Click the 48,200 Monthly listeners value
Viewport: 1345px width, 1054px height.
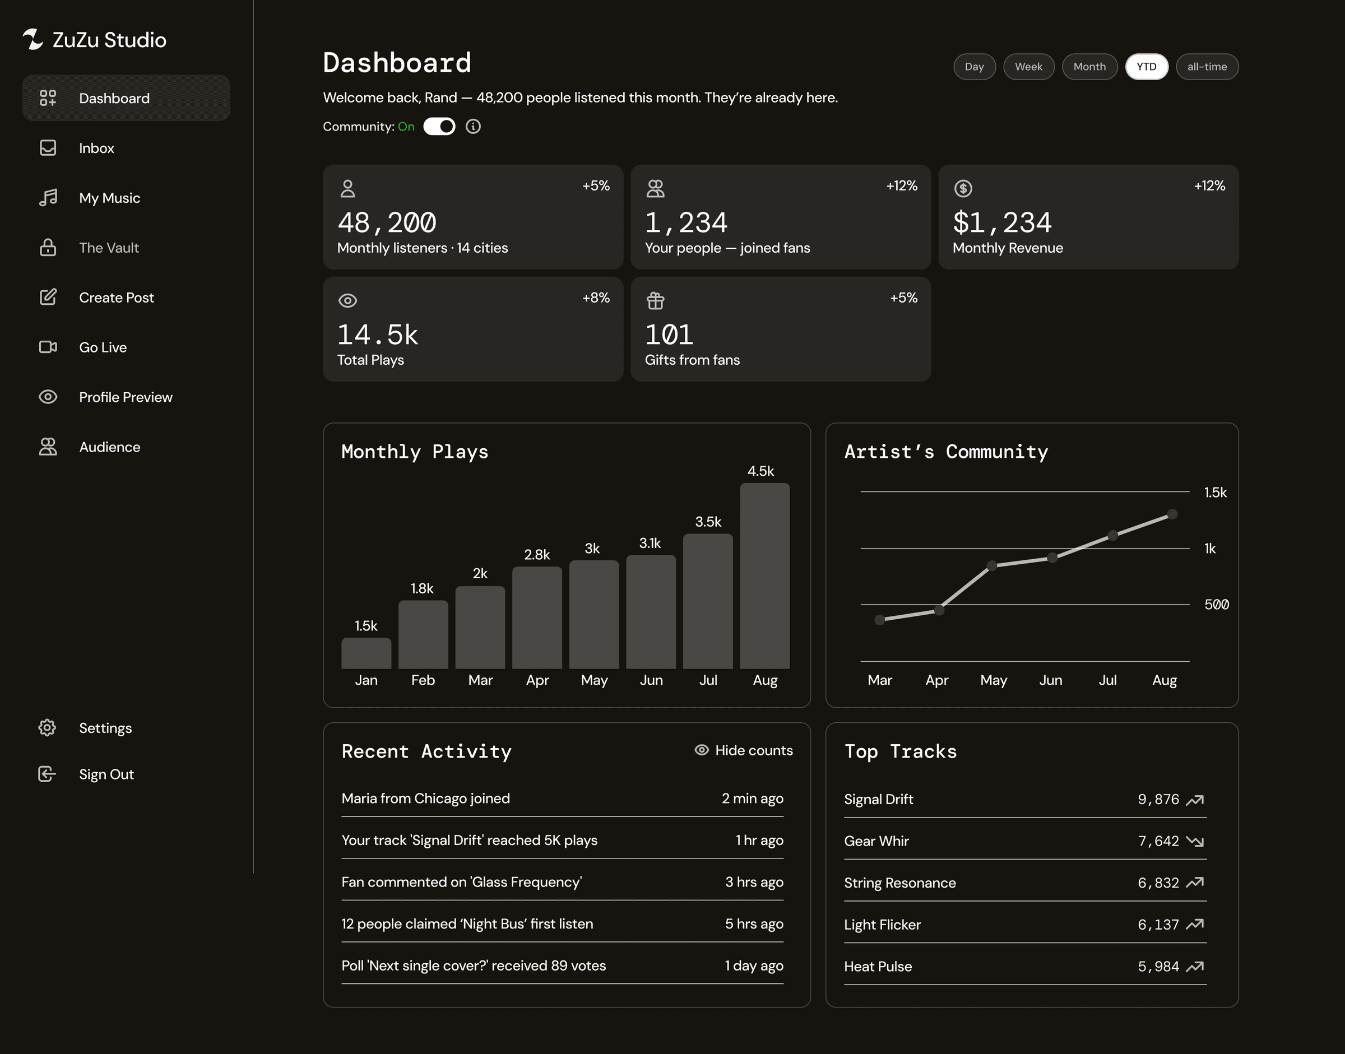point(387,223)
